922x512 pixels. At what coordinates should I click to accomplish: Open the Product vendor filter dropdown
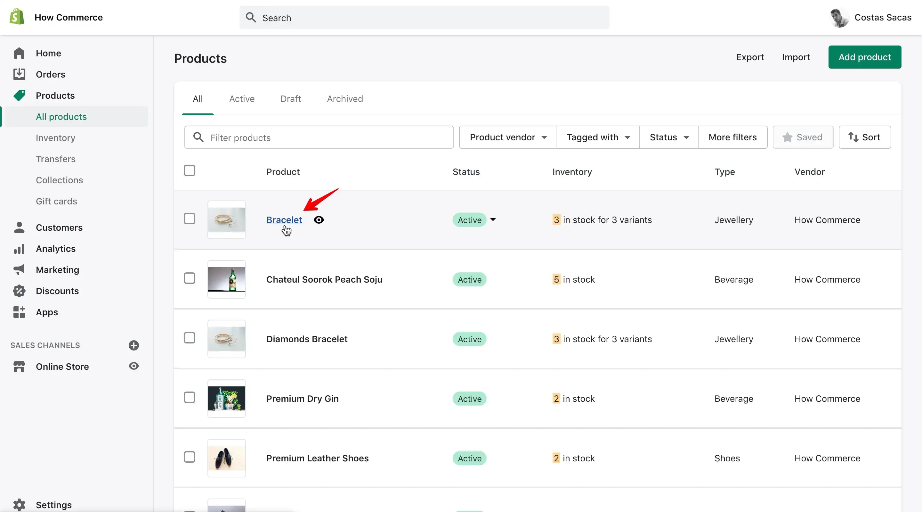tap(507, 137)
